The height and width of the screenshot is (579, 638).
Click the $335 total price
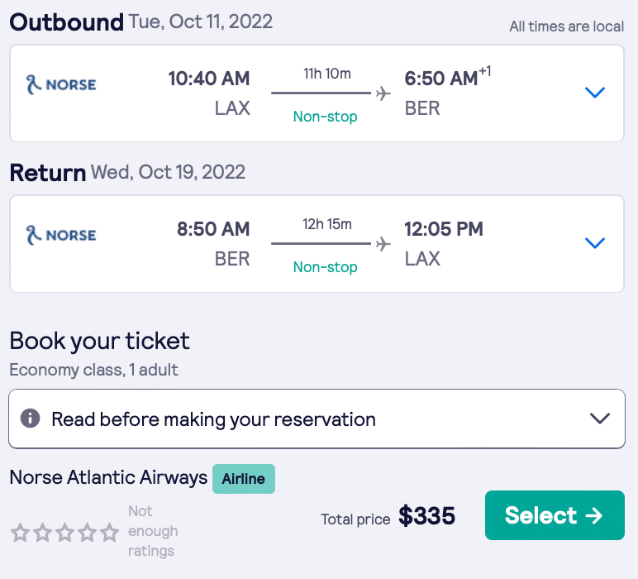(426, 516)
